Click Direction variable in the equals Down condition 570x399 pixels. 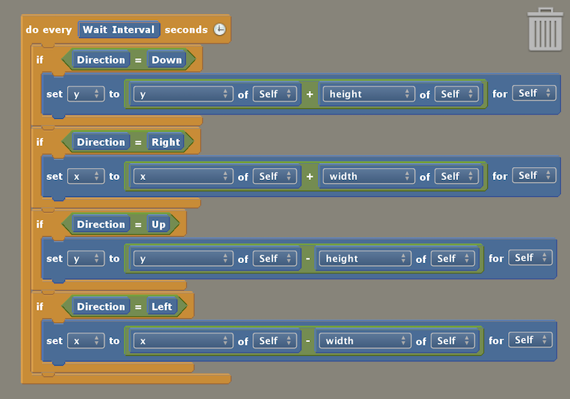click(x=100, y=60)
